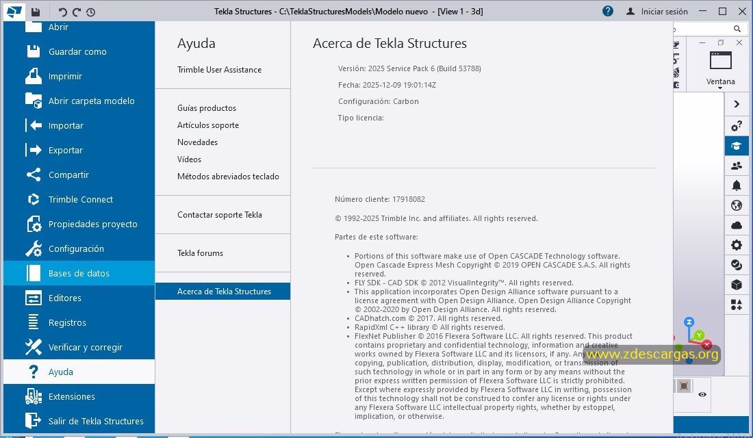This screenshot has width=753, height=438.
Task: Open Extensiones menu entry
Action: coord(79,397)
